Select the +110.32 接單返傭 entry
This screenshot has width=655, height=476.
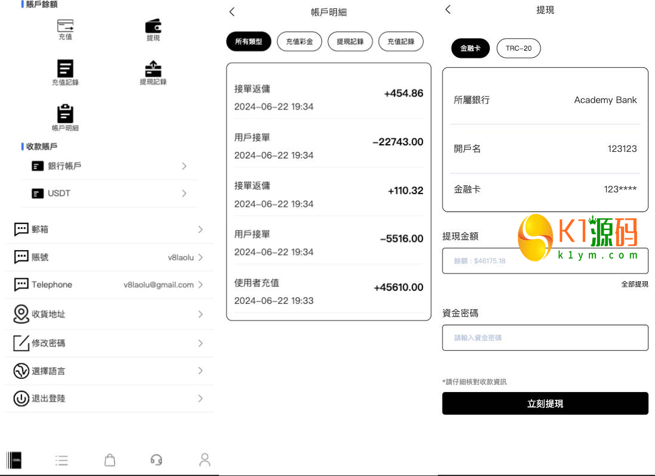[329, 194]
